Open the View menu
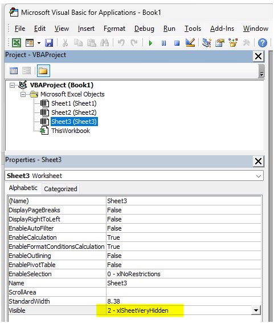Screen dimensions: 274x323 tap(62, 29)
